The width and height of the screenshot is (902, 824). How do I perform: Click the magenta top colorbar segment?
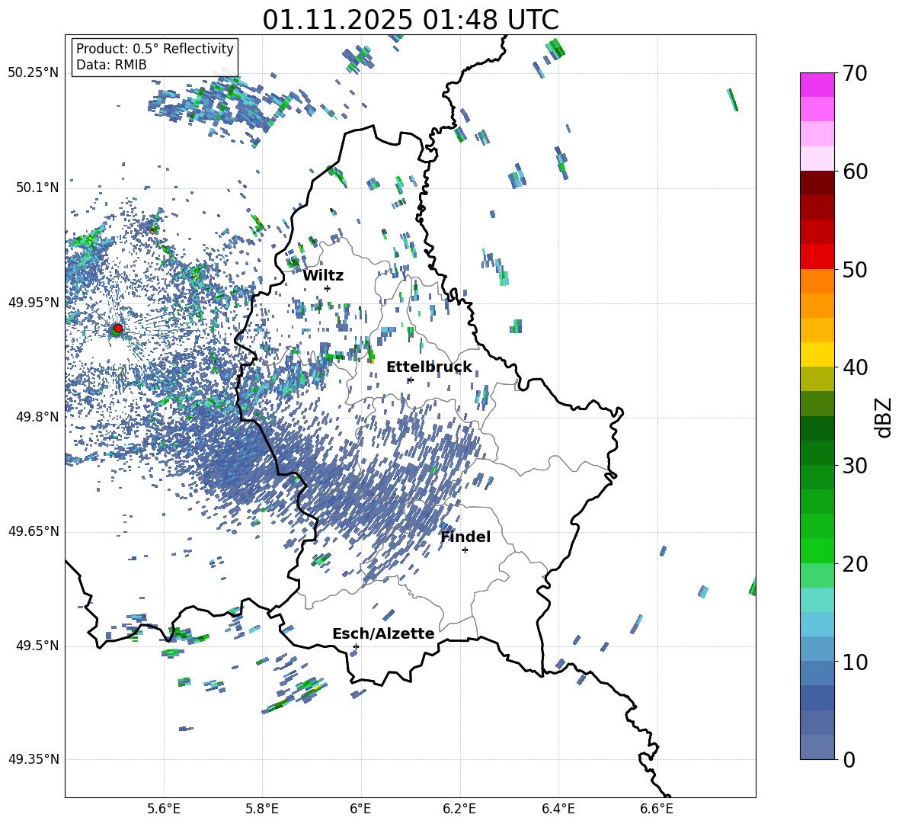coord(817,85)
